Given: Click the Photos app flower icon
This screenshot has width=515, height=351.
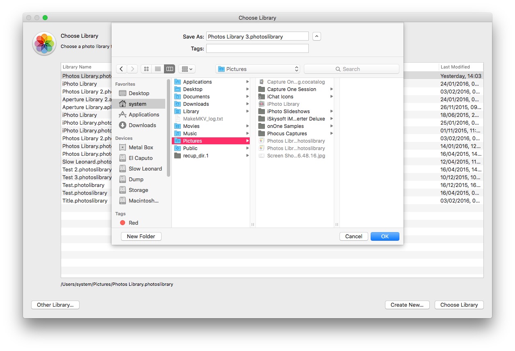Looking at the screenshot, I should tap(44, 43).
